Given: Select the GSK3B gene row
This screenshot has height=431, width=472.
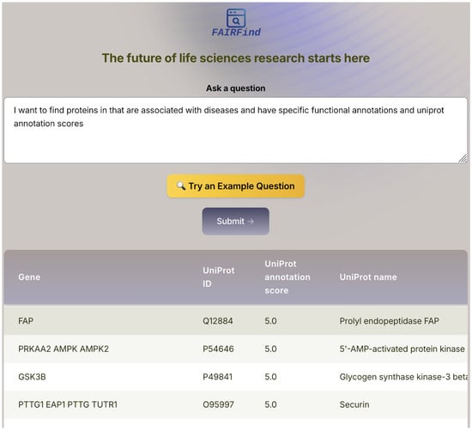Looking at the screenshot, I should [x=236, y=377].
